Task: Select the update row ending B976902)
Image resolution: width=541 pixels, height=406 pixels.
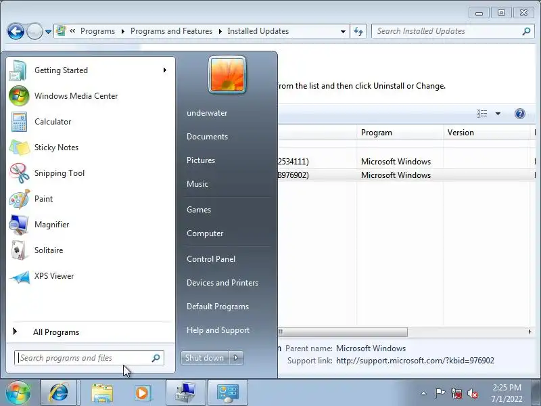Action: point(406,175)
